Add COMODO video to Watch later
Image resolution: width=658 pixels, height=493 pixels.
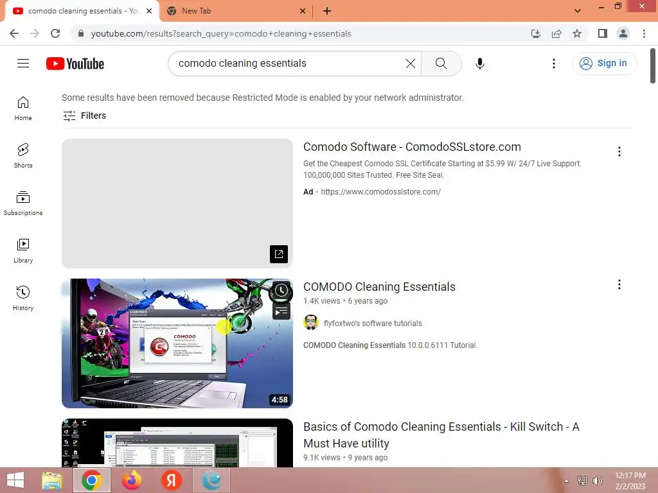tap(281, 290)
